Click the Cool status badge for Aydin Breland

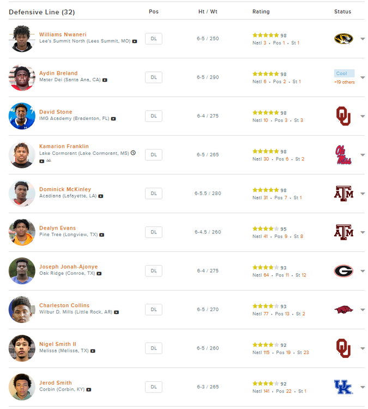click(344, 73)
